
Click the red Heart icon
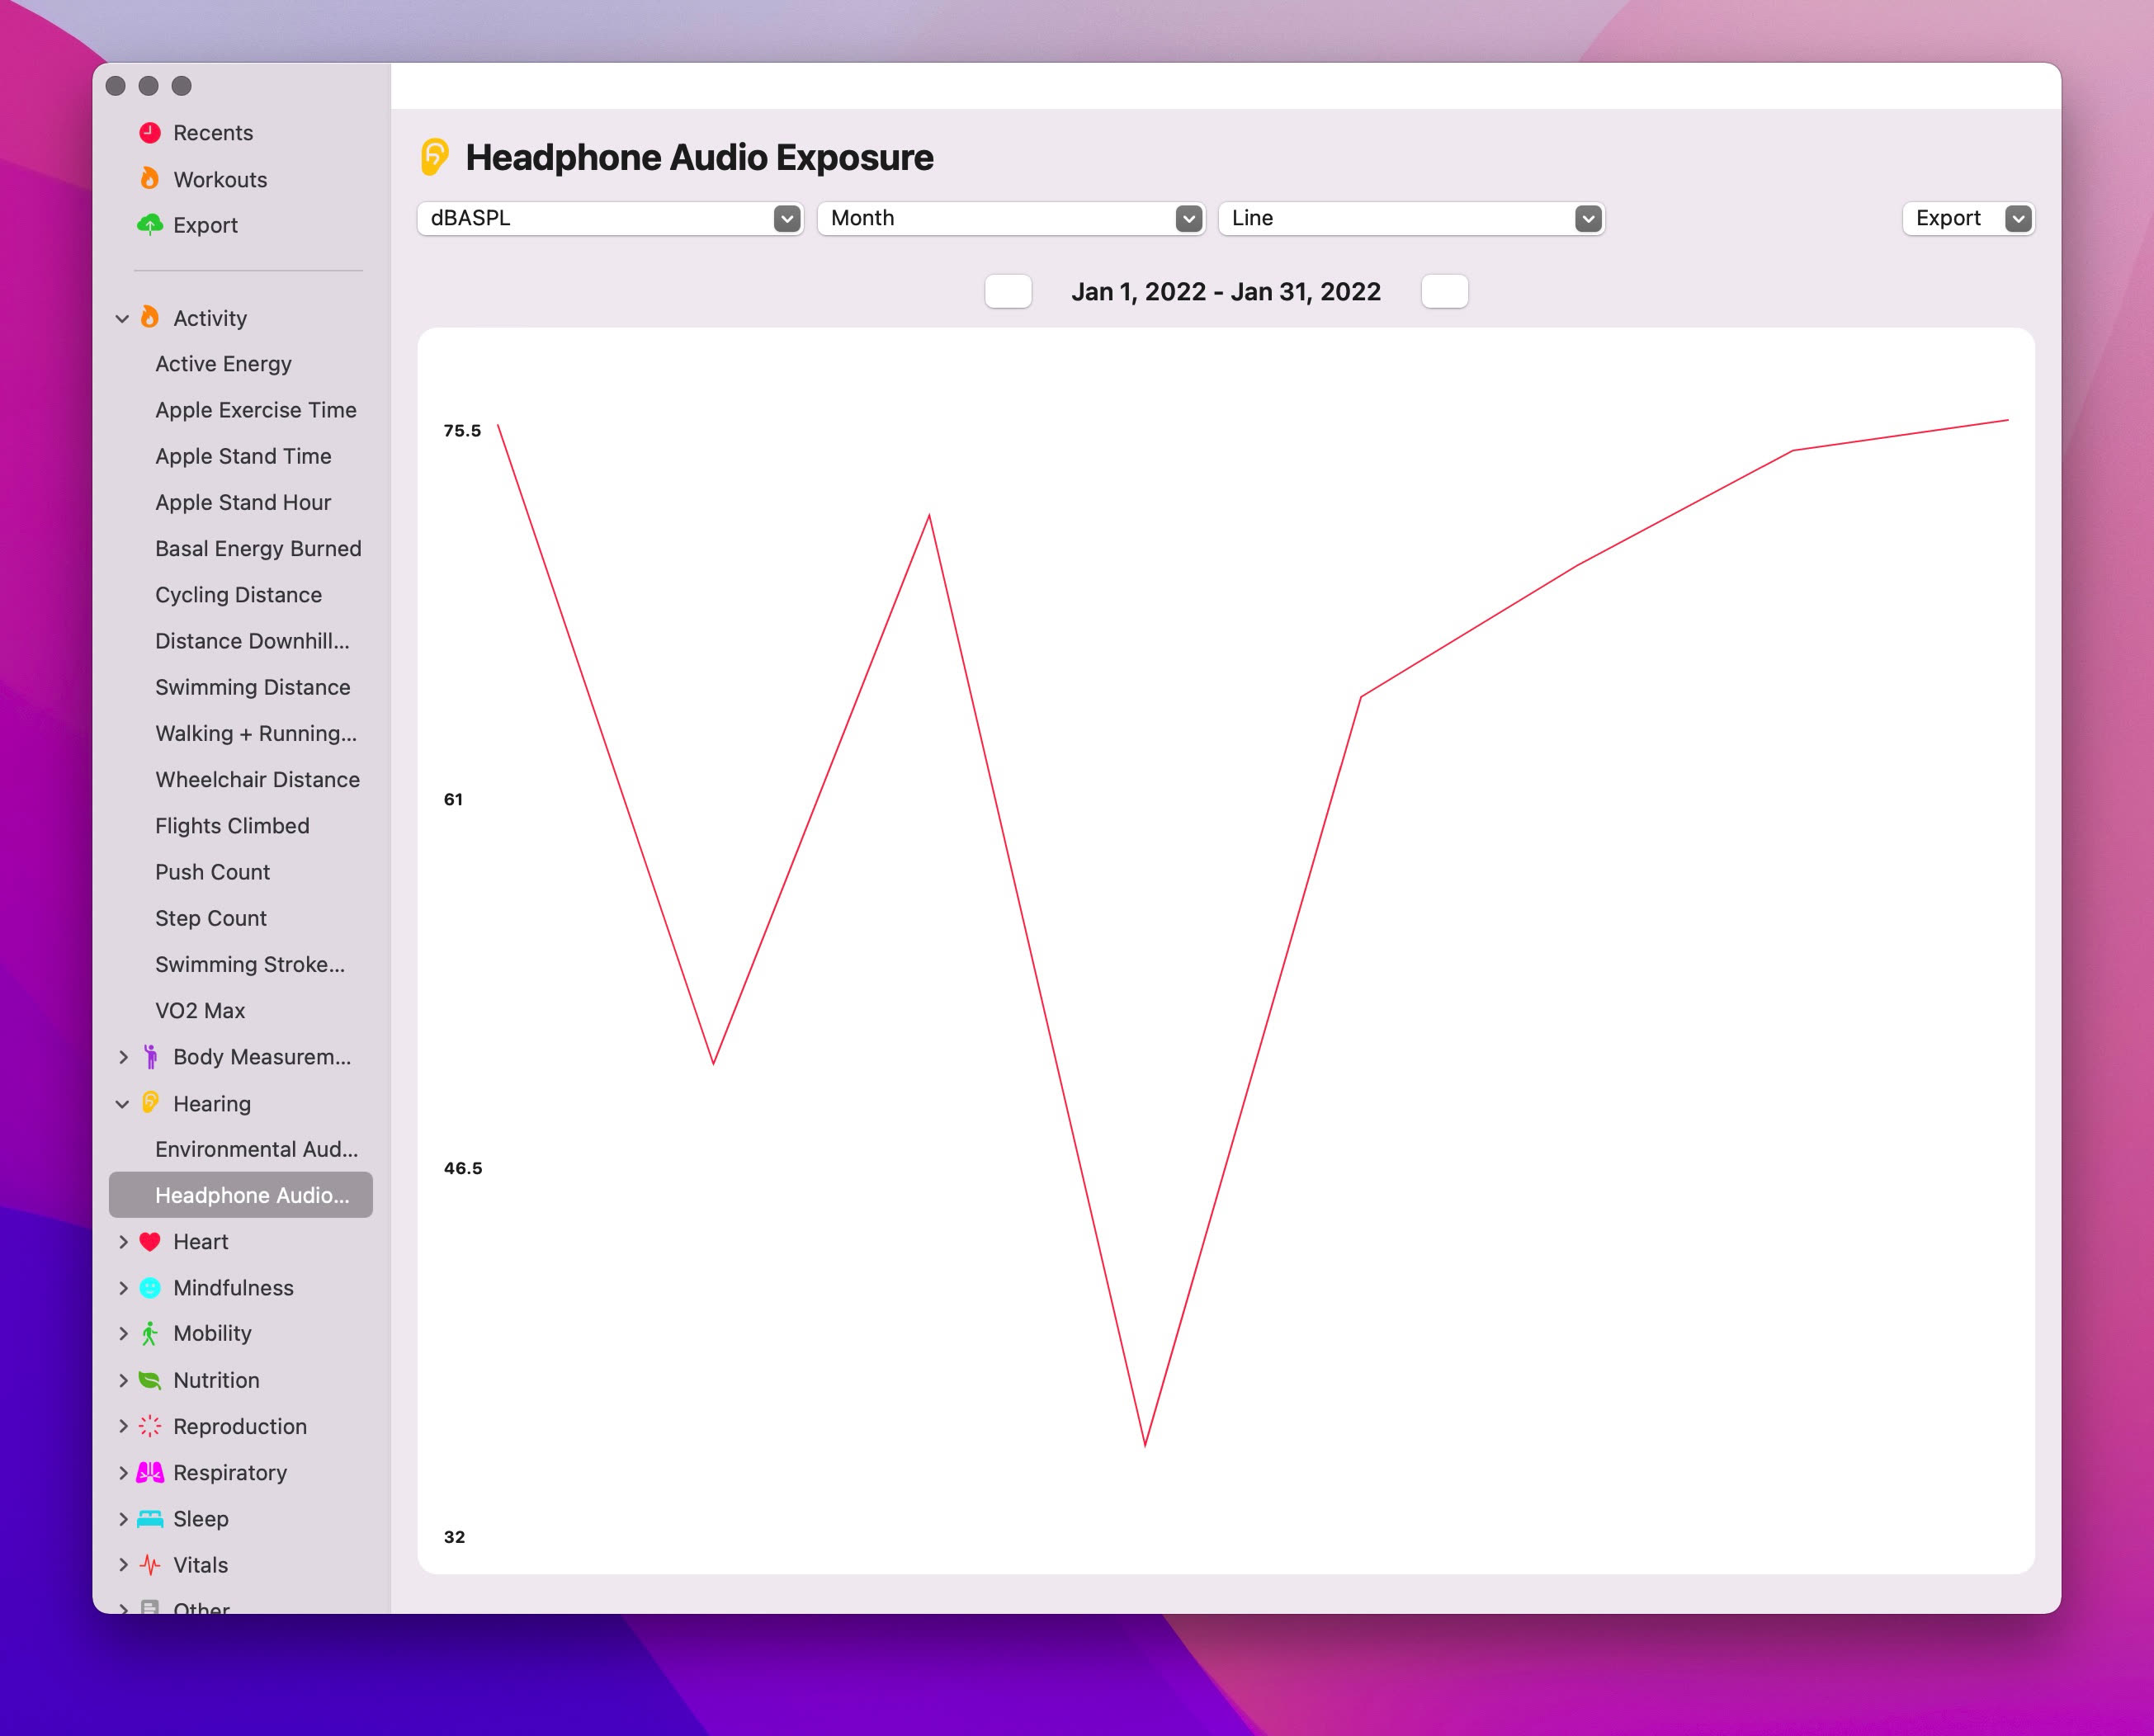(x=150, y=1242)
